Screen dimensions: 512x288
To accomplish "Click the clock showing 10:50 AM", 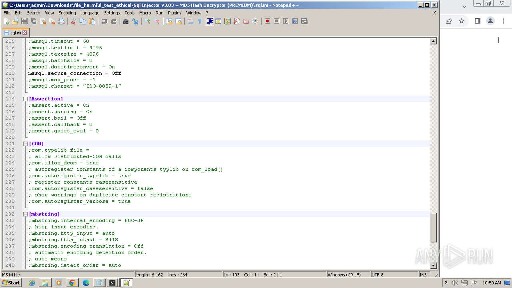I will [492, 283].
